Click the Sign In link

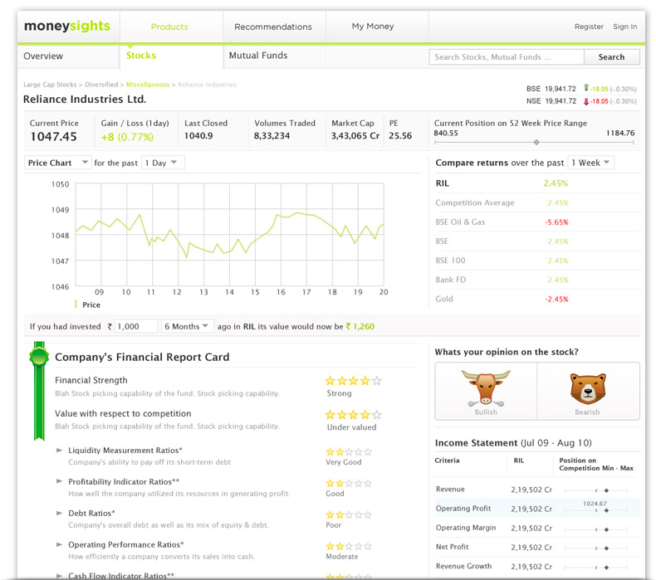pos(625,27)
